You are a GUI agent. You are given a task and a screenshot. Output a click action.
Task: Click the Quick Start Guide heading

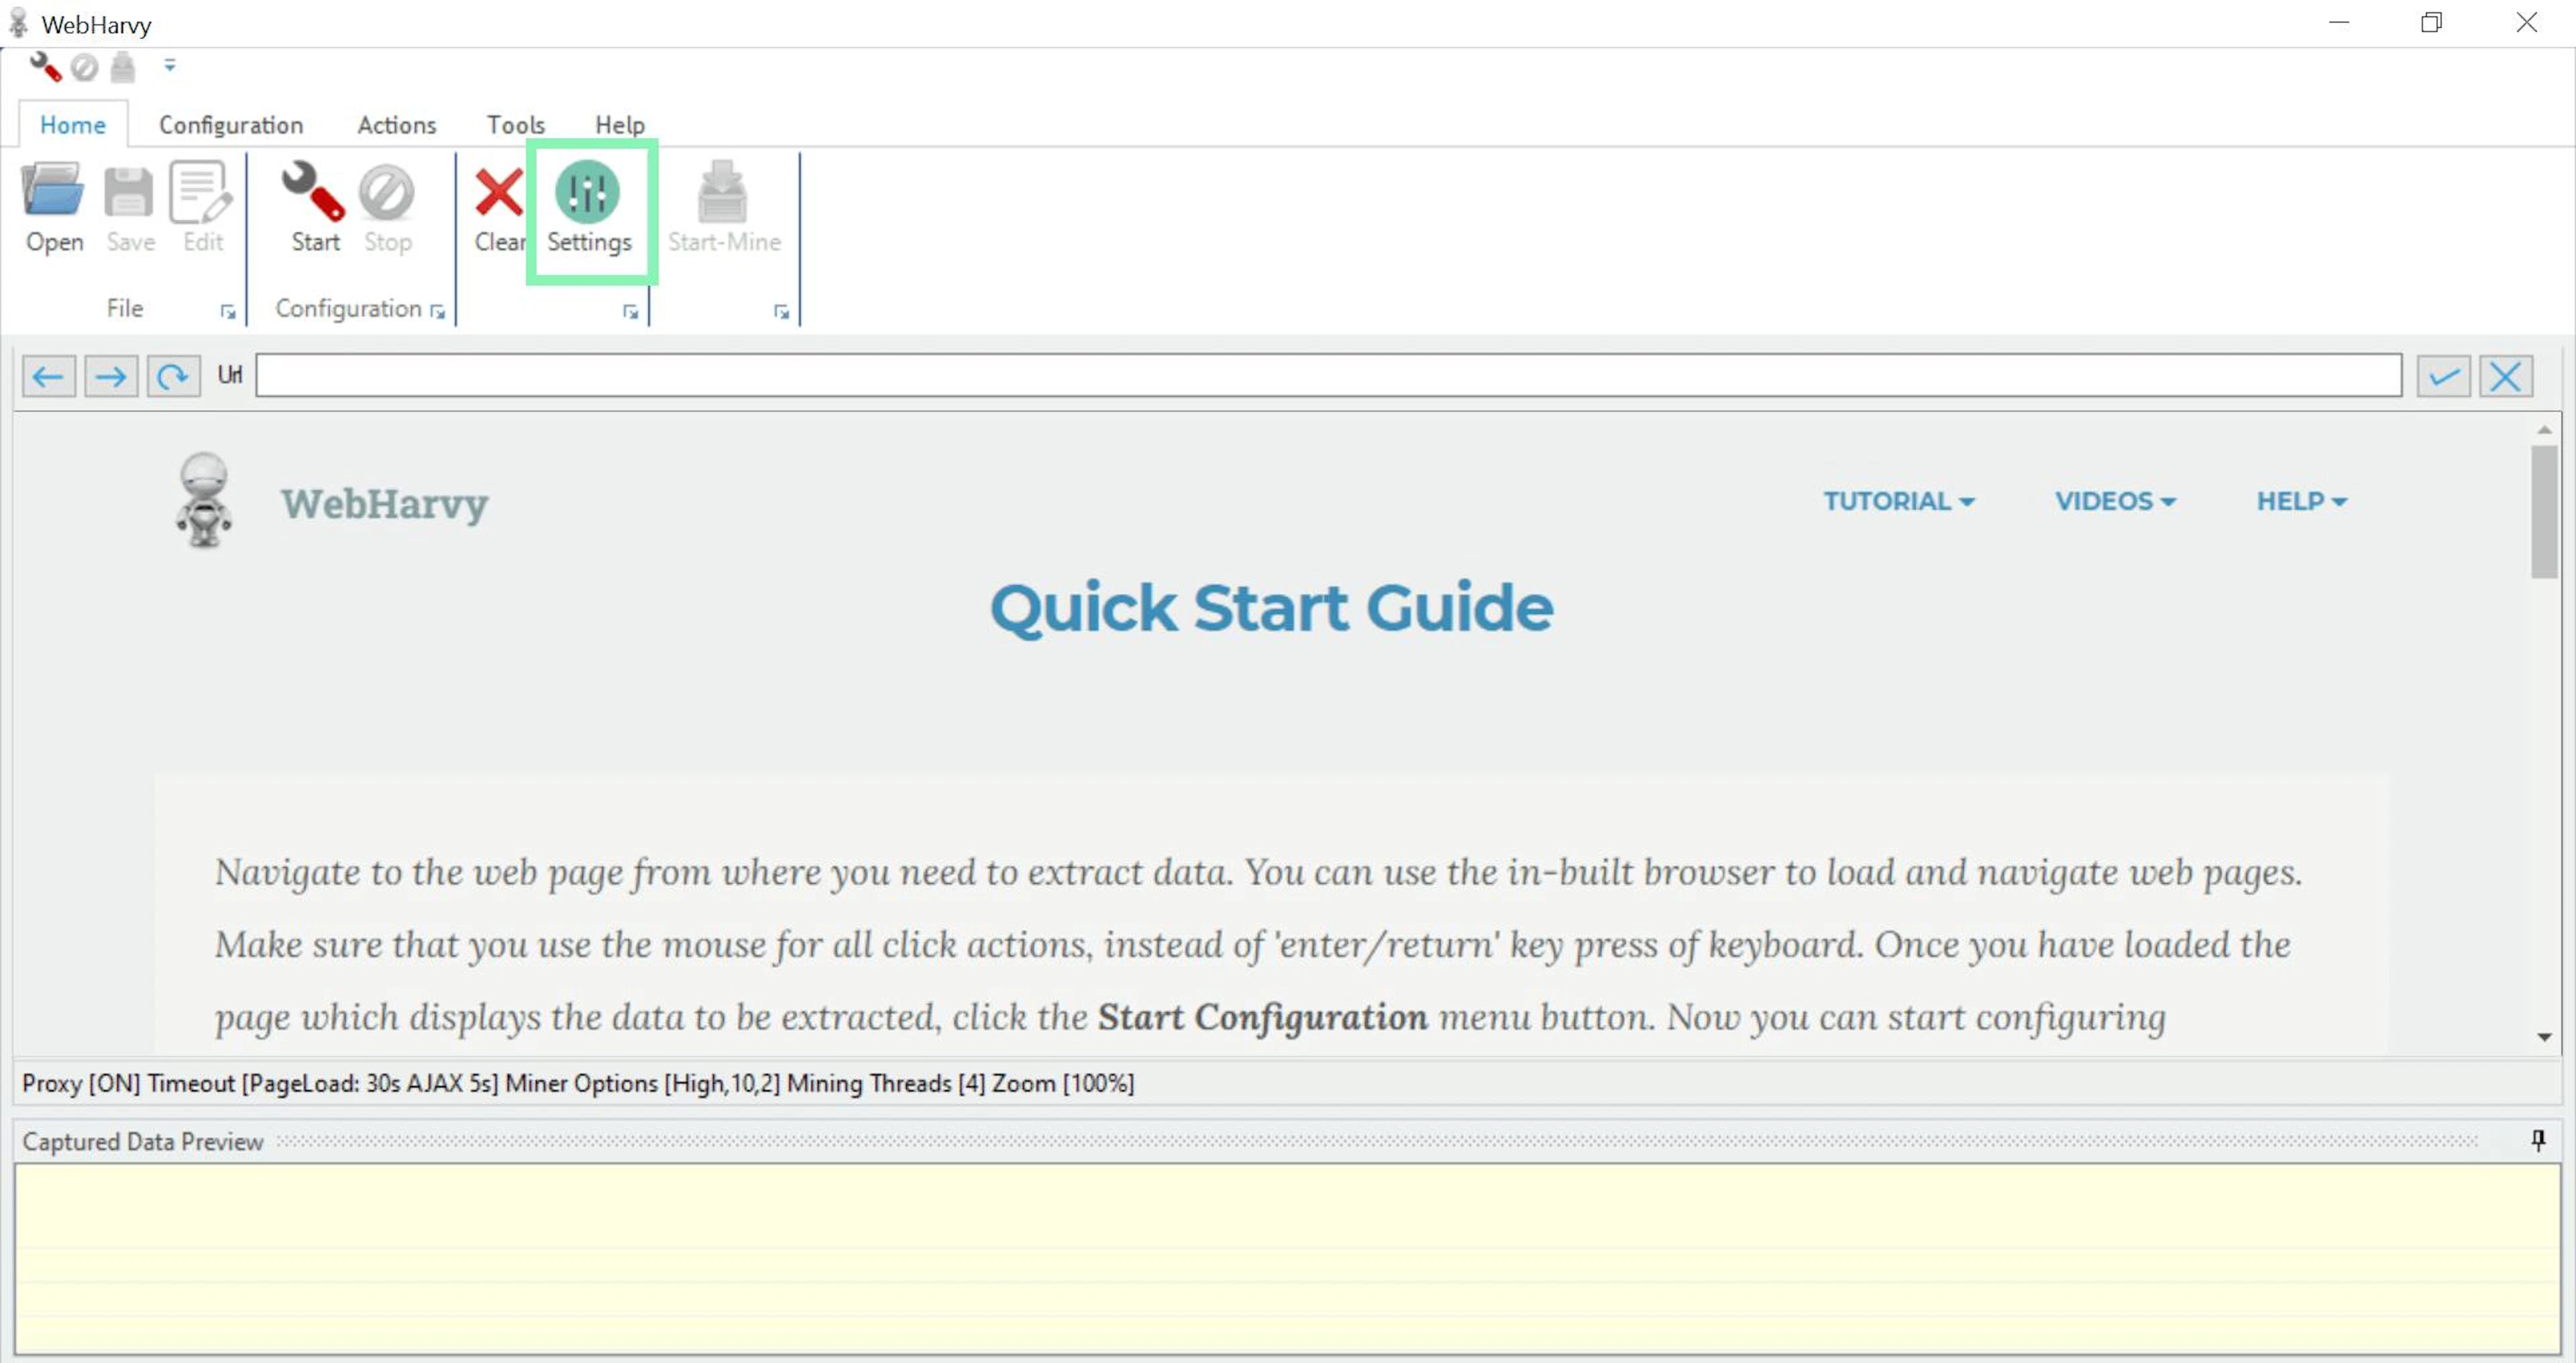point(1271,608)
